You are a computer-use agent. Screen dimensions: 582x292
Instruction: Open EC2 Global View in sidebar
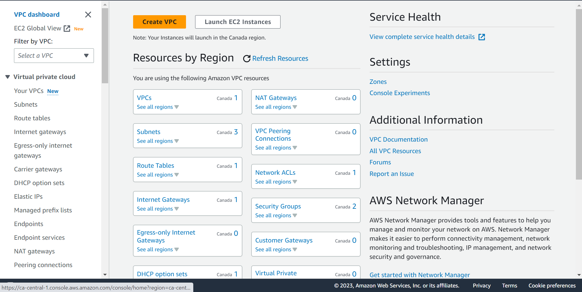click(38, 28)
